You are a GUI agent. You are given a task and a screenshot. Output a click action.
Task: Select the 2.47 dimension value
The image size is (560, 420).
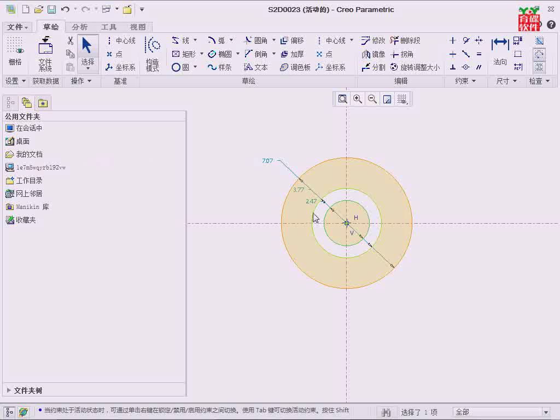pyautogui.click(x=311, y=201)
